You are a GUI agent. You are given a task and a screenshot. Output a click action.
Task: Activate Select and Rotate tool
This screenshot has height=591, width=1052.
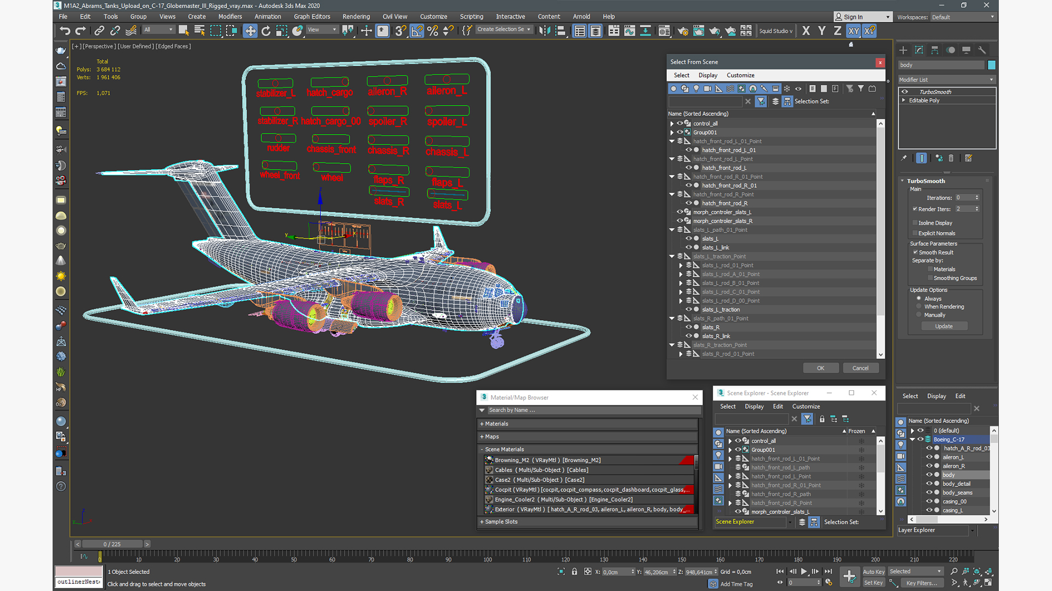[266, 31]
